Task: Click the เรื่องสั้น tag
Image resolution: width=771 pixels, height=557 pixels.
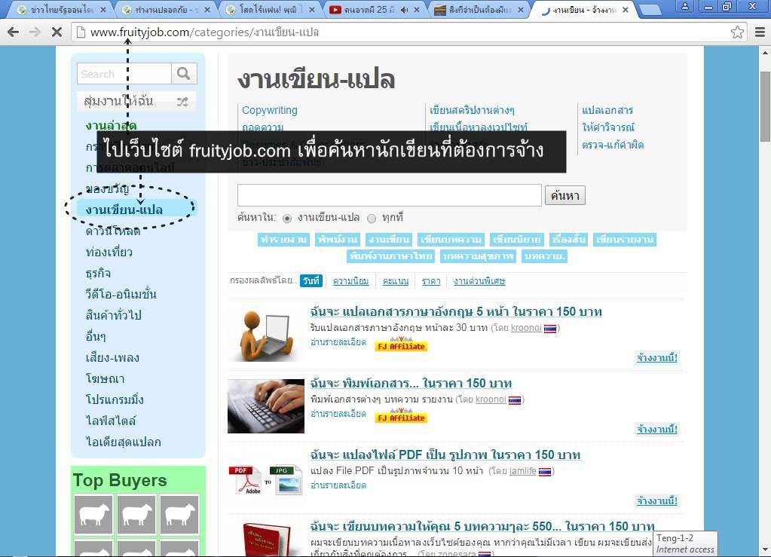Action: pos(569,240)
